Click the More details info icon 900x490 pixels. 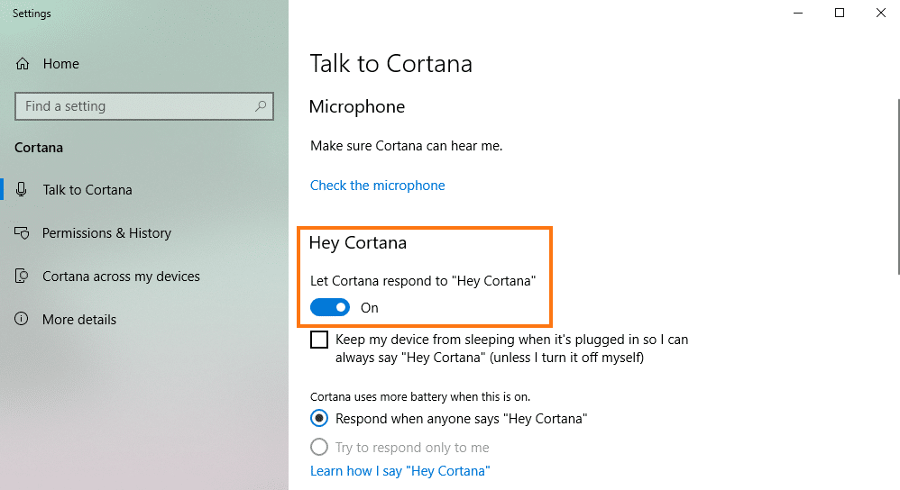click(x=22, y=319)
